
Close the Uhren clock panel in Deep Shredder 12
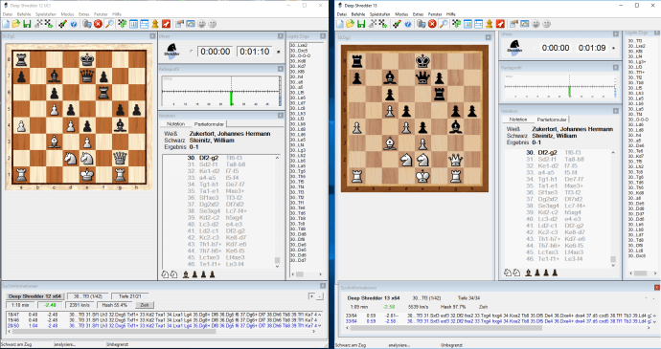281,36
